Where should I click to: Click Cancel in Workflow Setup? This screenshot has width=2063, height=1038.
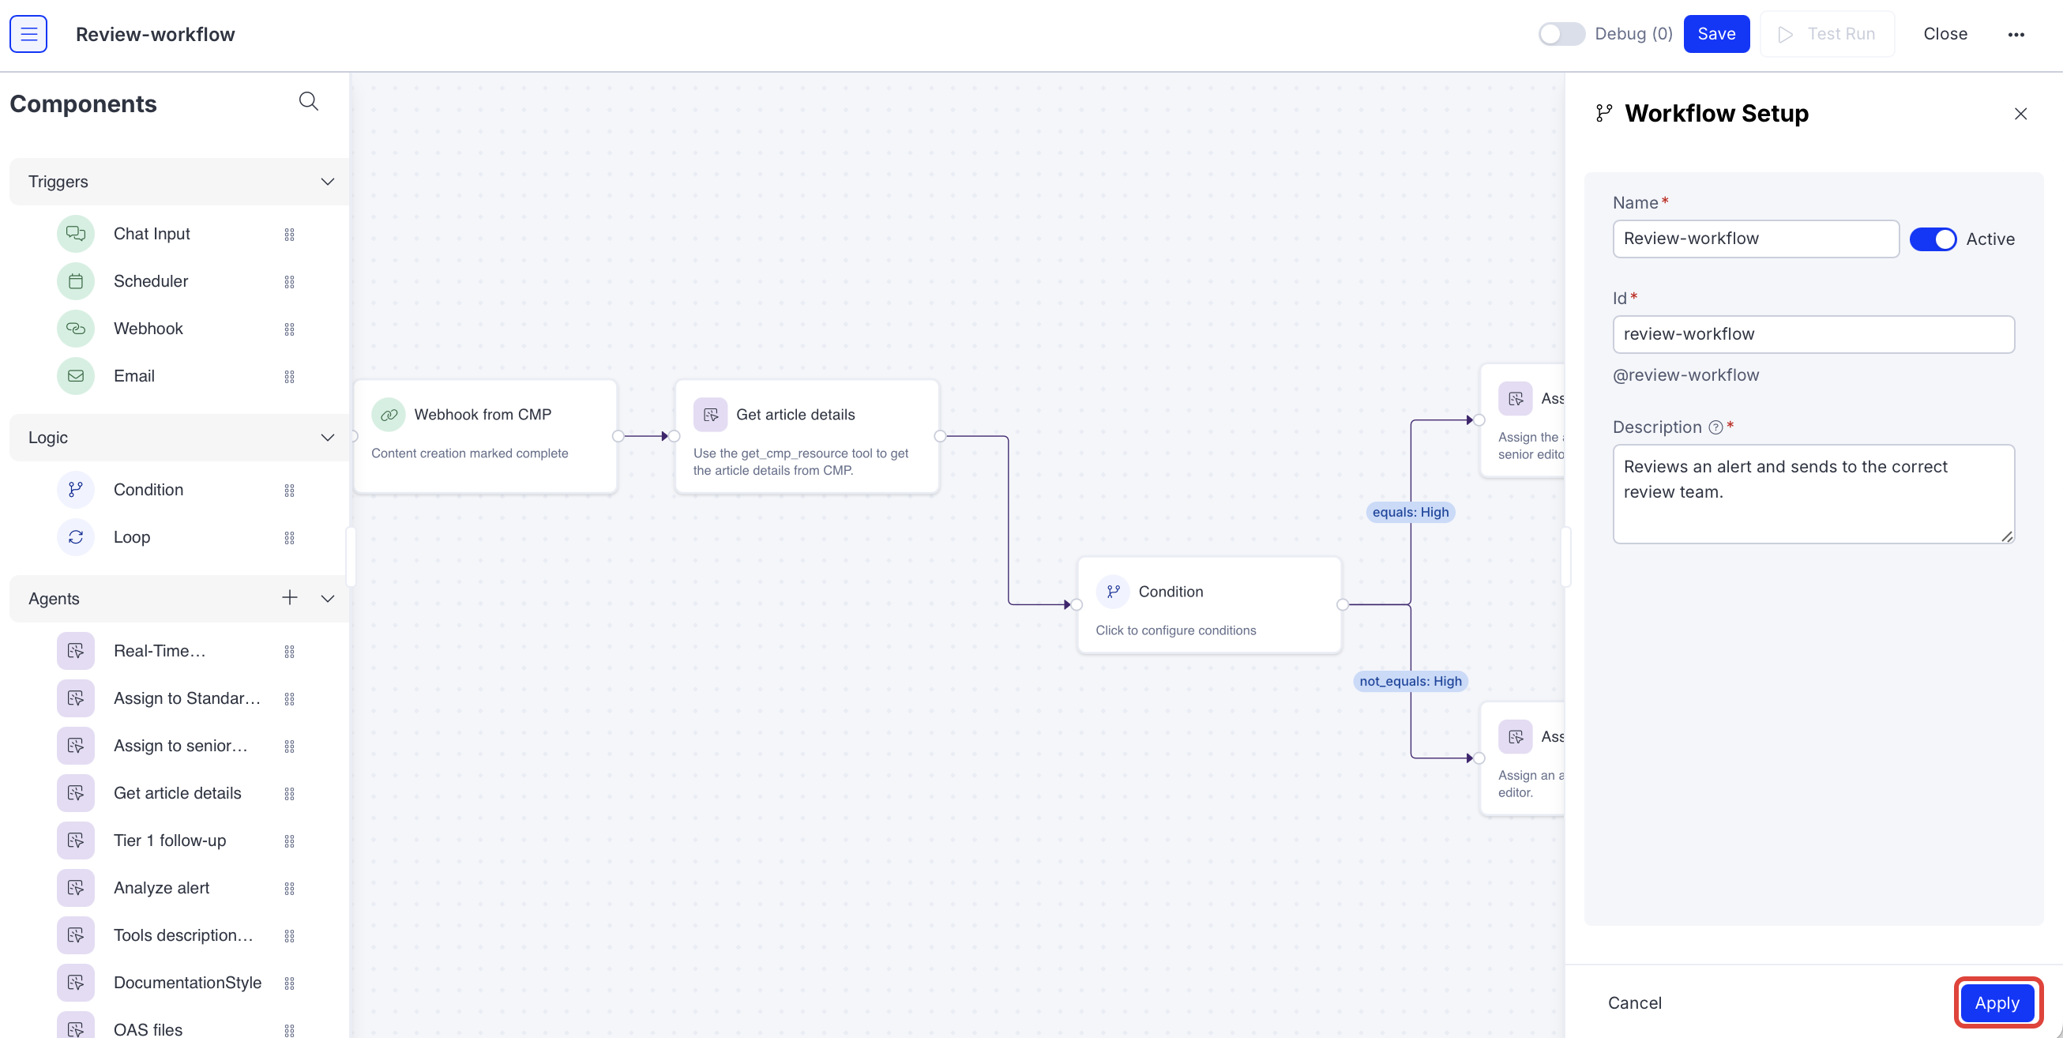(1634, 1002)
